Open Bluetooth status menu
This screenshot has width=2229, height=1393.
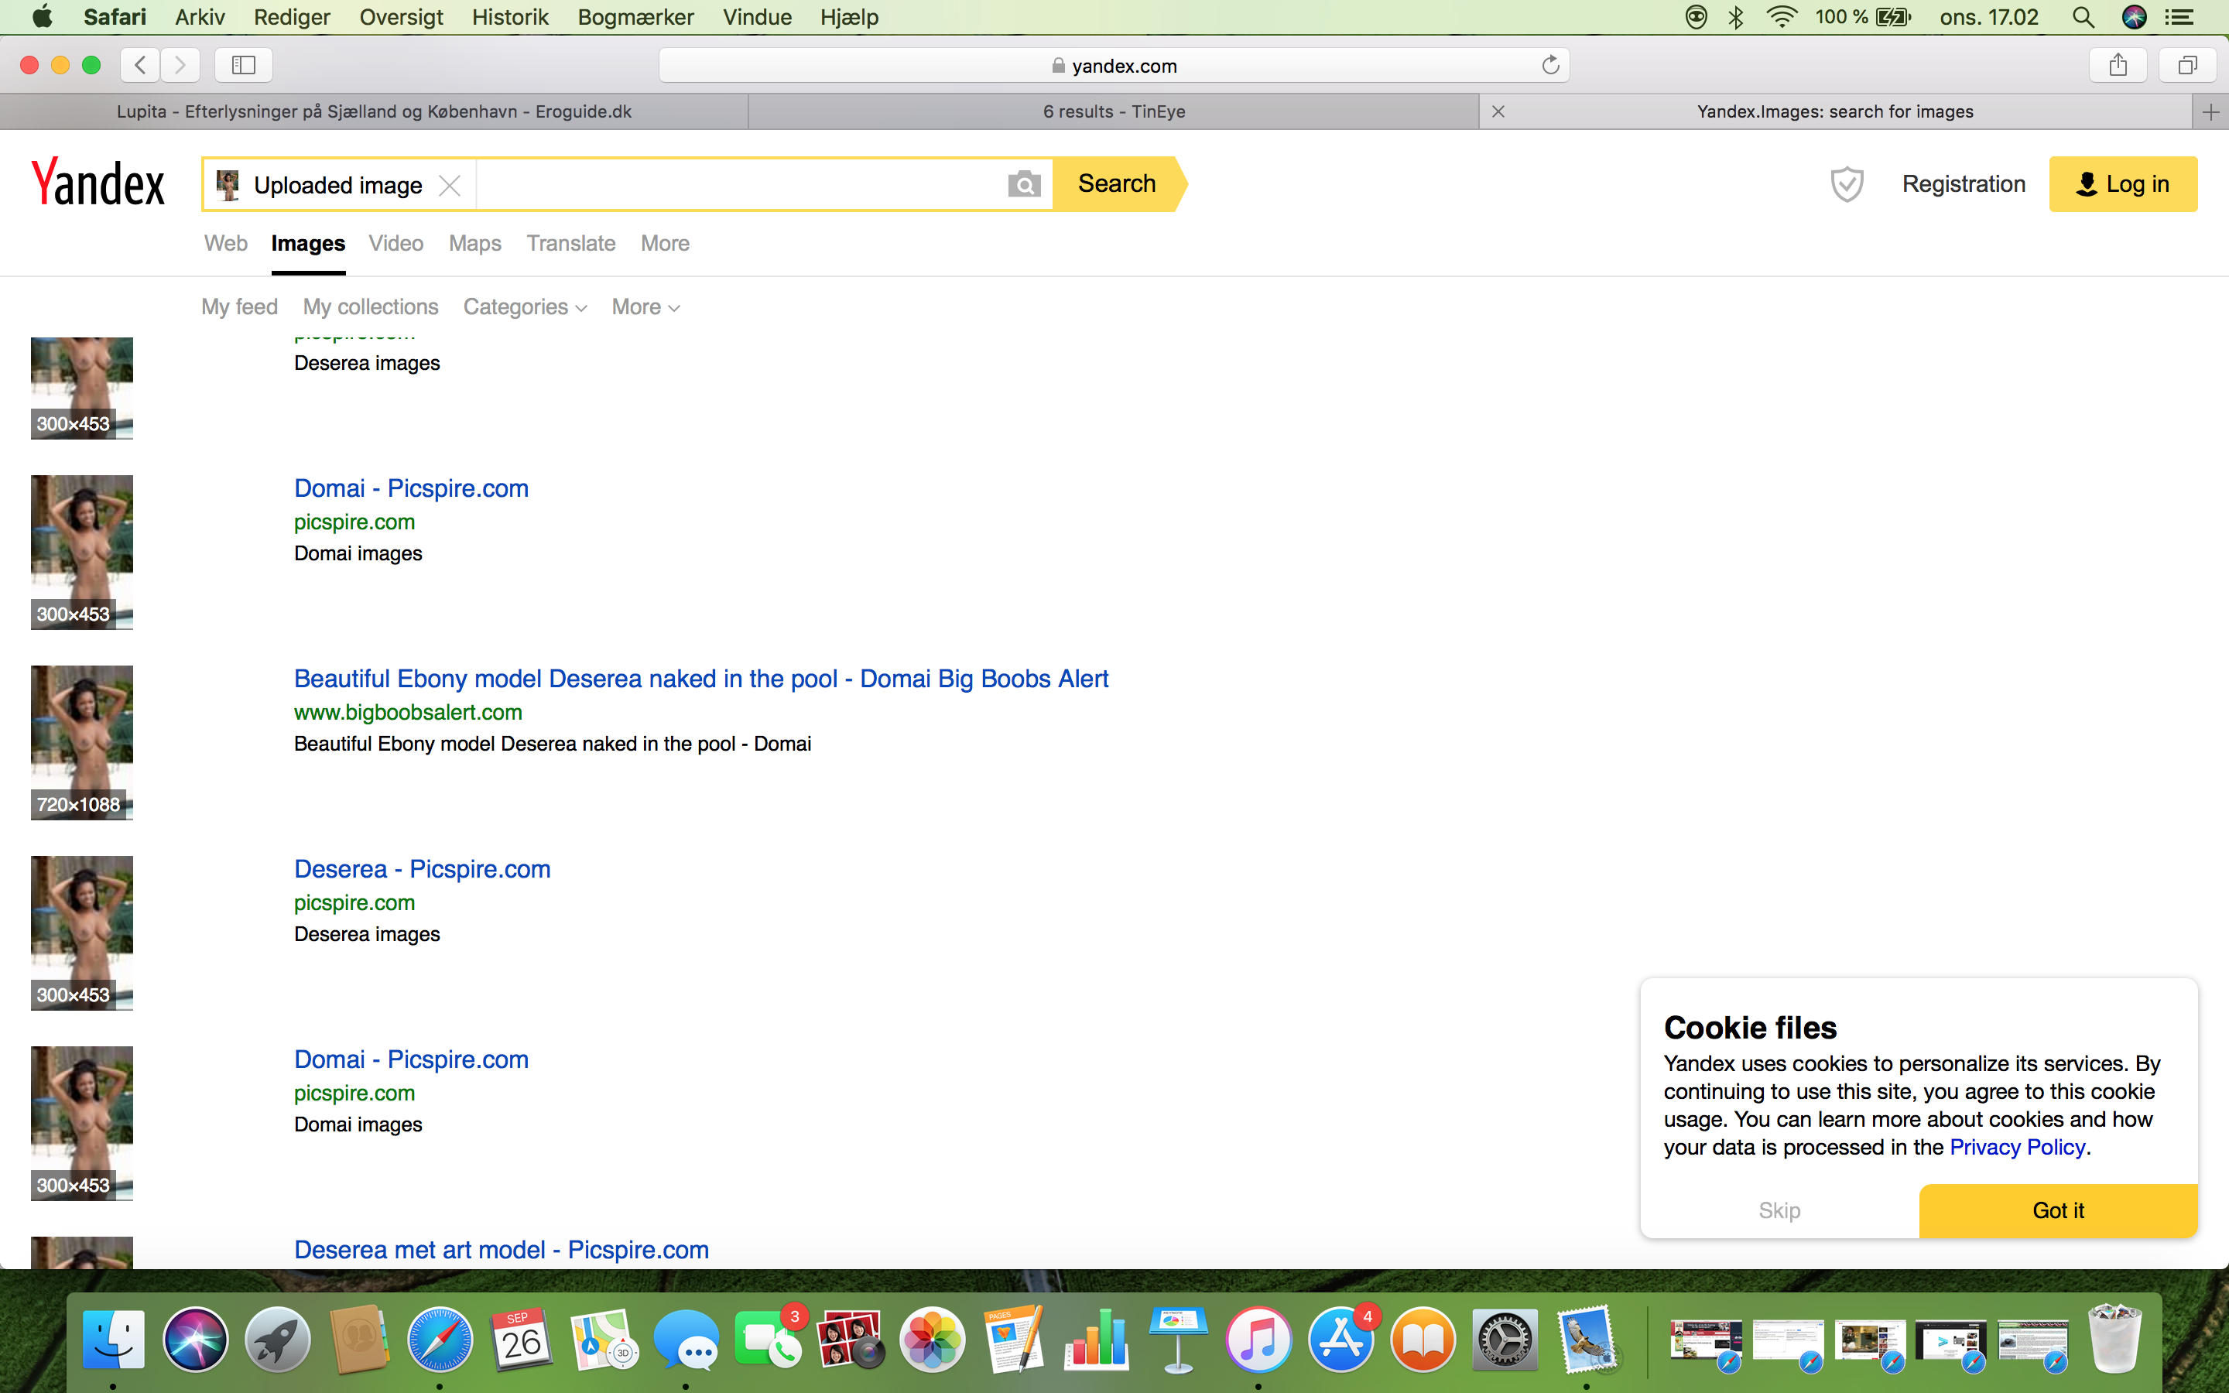(x=1736, y=16)
